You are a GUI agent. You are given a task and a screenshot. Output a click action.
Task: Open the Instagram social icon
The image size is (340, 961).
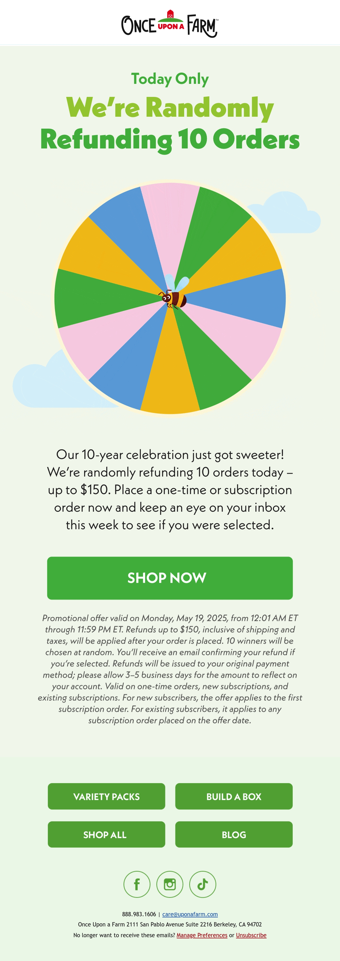[170, 884]
